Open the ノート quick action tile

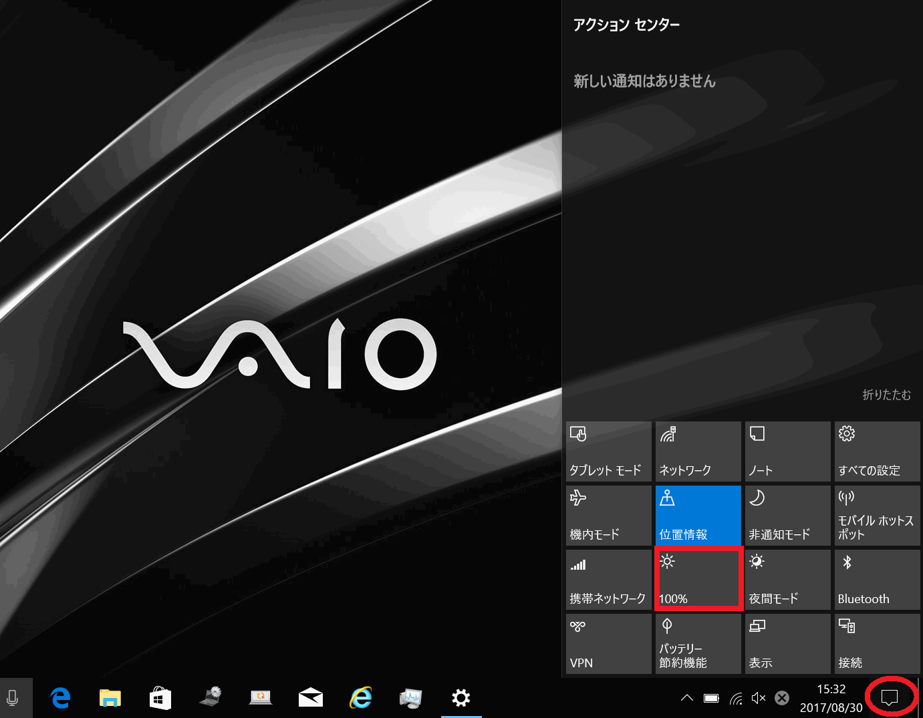click(788, 452)
